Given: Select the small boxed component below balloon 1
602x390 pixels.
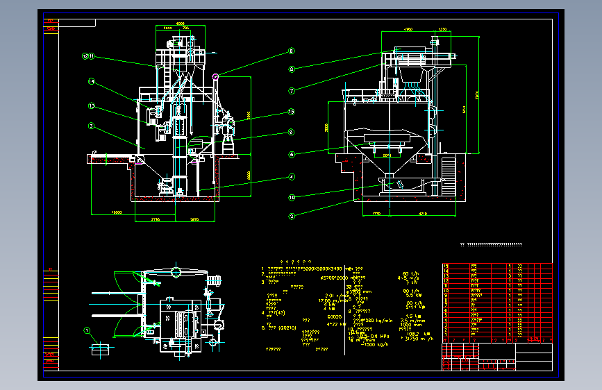Looking at the screenshot, I should pyautogui.click(x=100, y=350).
